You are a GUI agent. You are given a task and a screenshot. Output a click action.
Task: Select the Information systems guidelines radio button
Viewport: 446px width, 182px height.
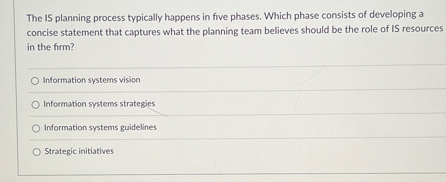(x=36, y=128)
